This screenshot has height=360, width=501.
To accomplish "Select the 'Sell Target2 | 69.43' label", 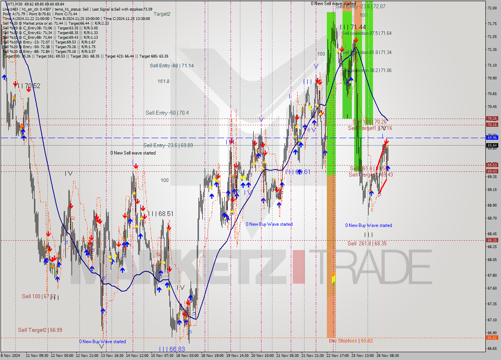I will pos(371,175).
